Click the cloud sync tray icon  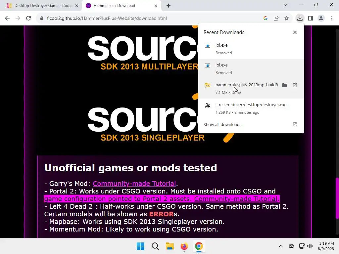coord(291,246)
